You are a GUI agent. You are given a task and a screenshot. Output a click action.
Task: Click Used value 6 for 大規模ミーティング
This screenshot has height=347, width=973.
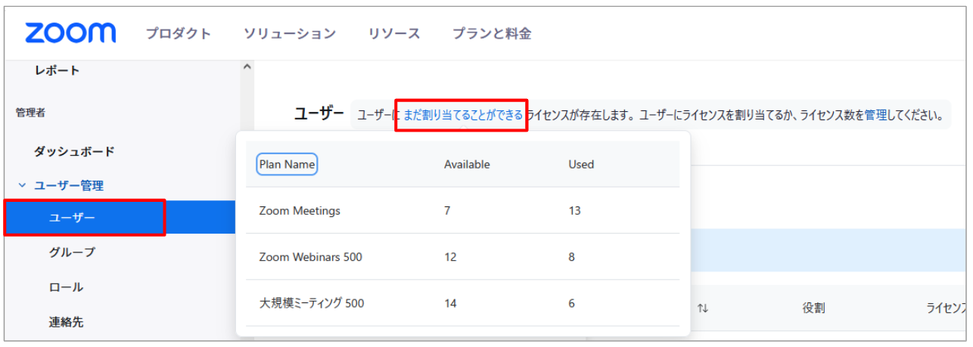(x=571, y=303)
